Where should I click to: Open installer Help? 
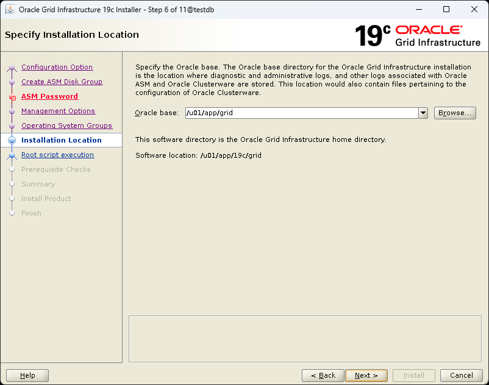[27, 375]
